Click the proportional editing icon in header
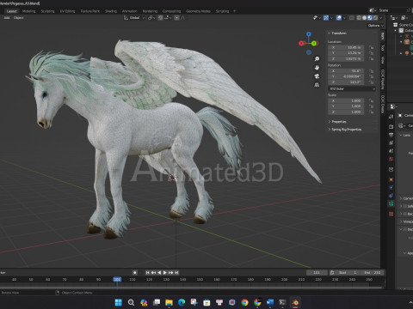413x309 pixels. click(177, 18)
